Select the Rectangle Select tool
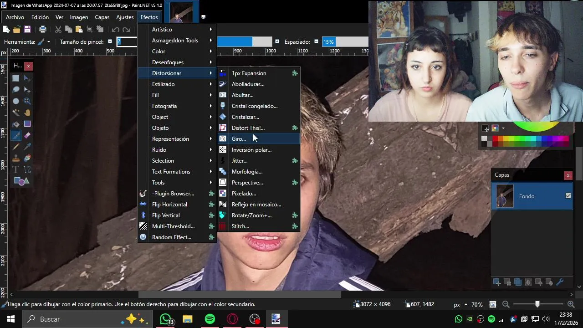Image resolution: width=583 pixels, height=328 pixels. click(x=16, y=78)
